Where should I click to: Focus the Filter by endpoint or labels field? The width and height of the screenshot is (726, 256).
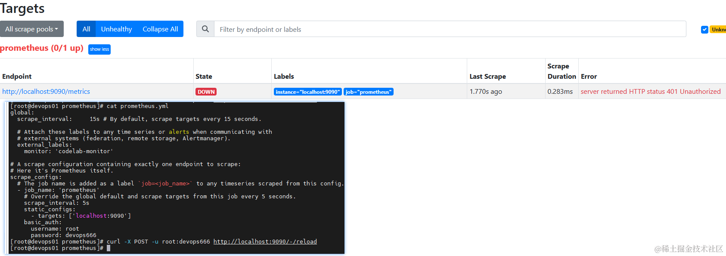pos(450,29)
